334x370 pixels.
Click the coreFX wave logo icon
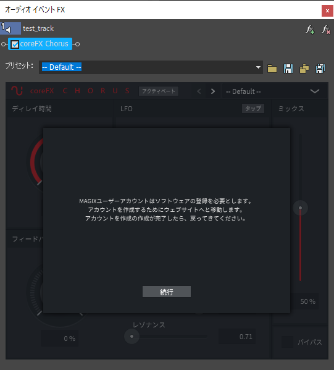coord(17,91)
